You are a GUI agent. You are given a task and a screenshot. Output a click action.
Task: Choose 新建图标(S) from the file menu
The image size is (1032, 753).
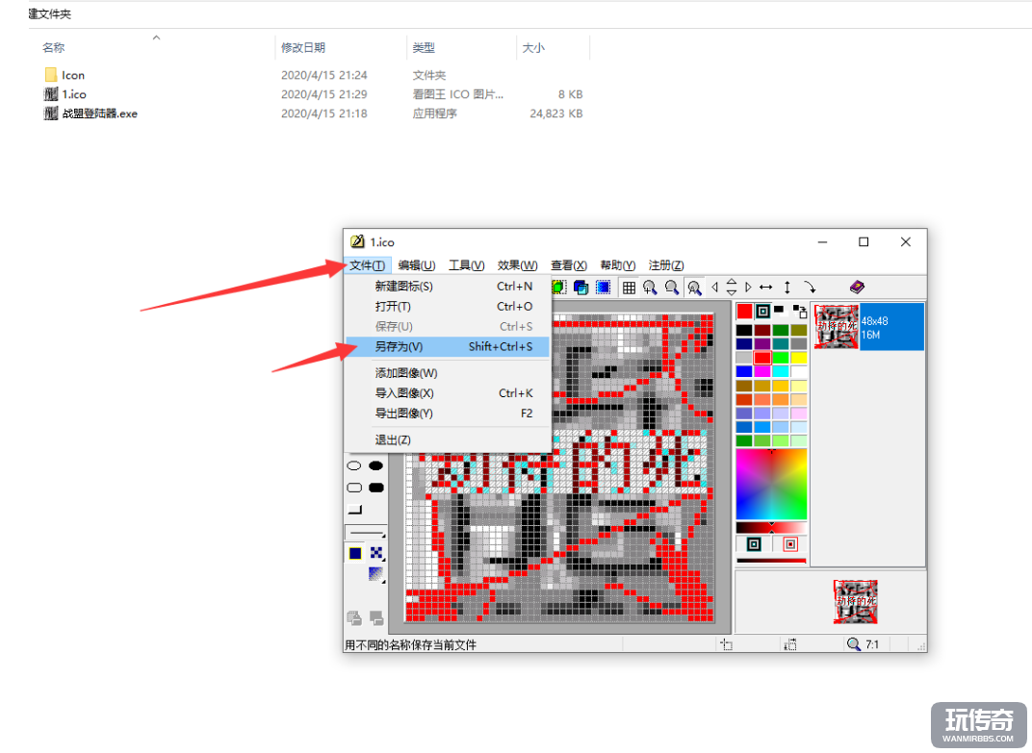pos(448,286)
